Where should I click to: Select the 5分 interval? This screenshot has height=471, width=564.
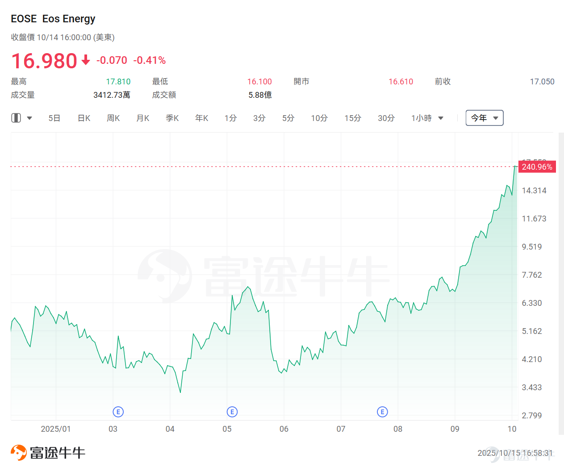(288, 118)
